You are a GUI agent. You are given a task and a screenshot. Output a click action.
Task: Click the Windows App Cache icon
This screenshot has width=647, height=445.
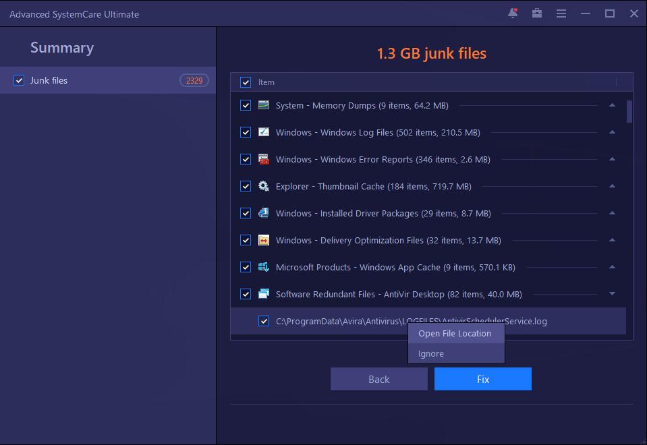pos(264,267)
